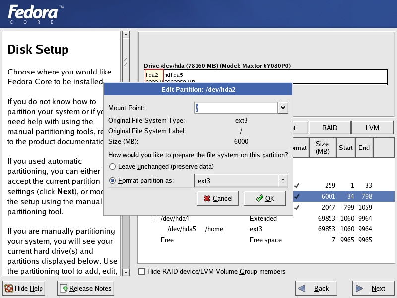The image size is (397, 298).
Task: Click the RAID button
Action: [x=330, y=128]
